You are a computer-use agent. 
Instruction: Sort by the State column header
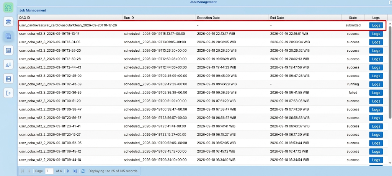point(353,18)
